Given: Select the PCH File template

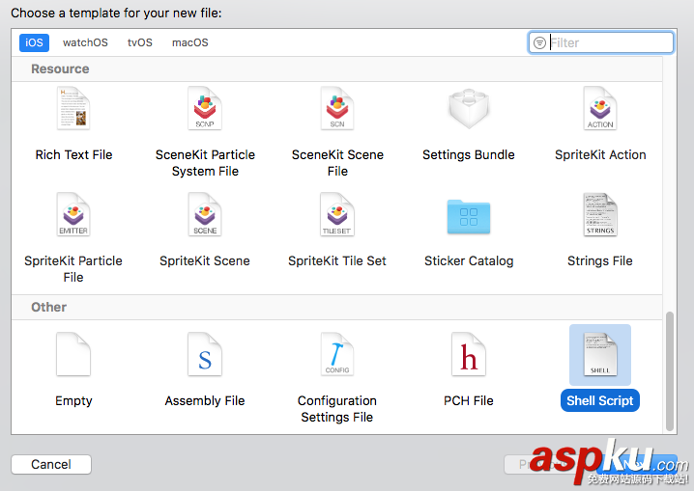Looking at the screenshot, I should click(469, 355).
